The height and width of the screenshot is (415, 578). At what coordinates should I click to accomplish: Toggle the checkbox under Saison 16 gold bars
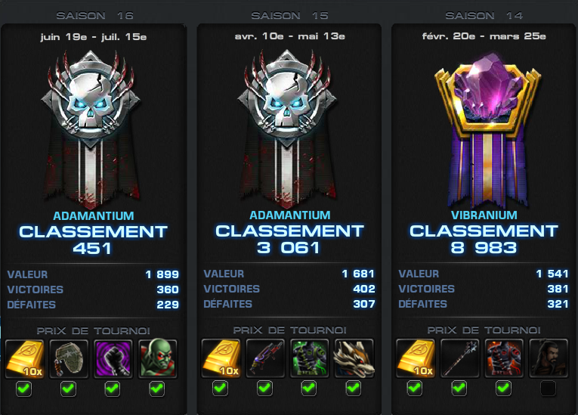(24, 389)
